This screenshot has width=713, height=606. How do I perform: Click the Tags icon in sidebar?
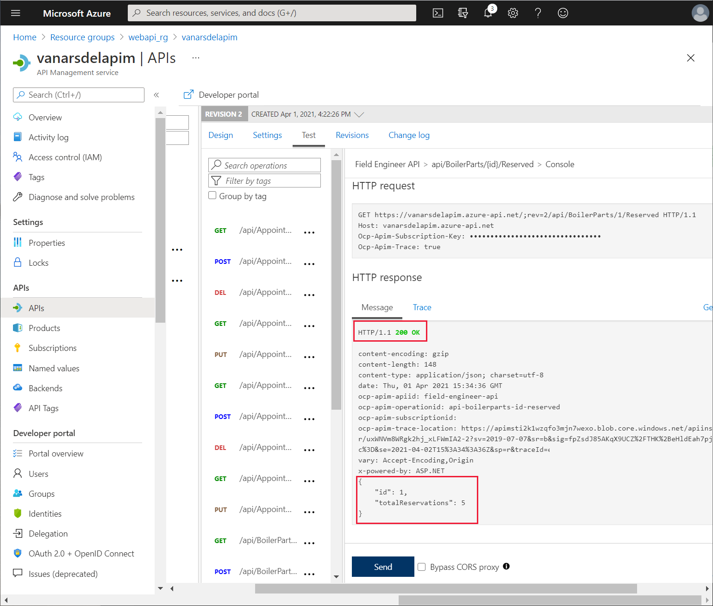18,177
